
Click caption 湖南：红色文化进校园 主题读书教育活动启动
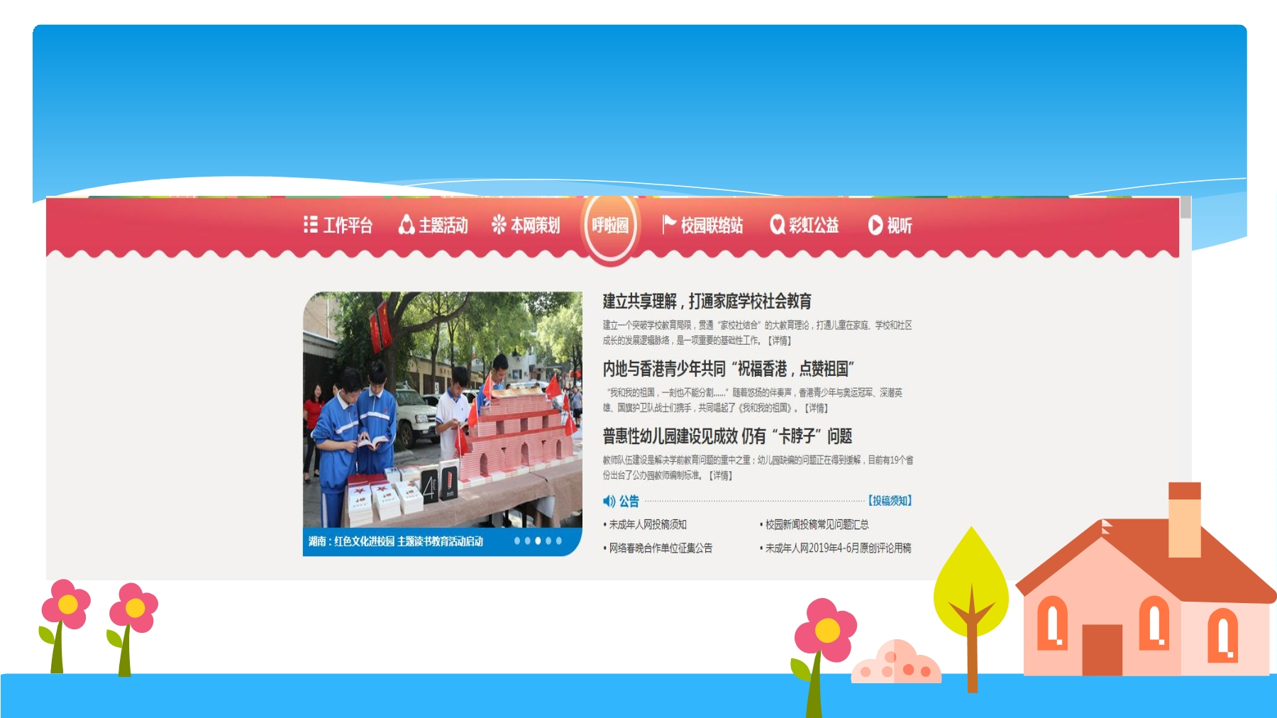[x=395, y=541]
